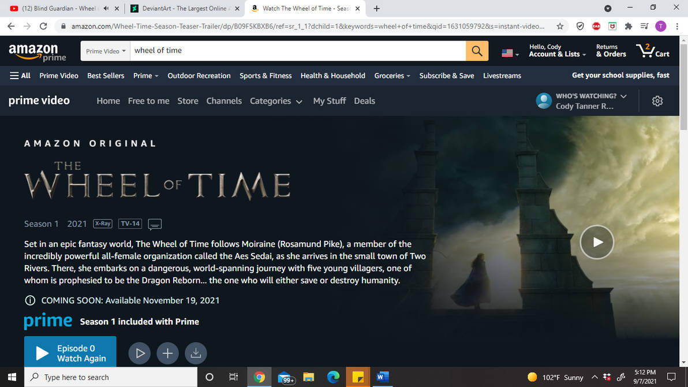
Task: Open the All hamburger menu
Action: click(20, 76)
